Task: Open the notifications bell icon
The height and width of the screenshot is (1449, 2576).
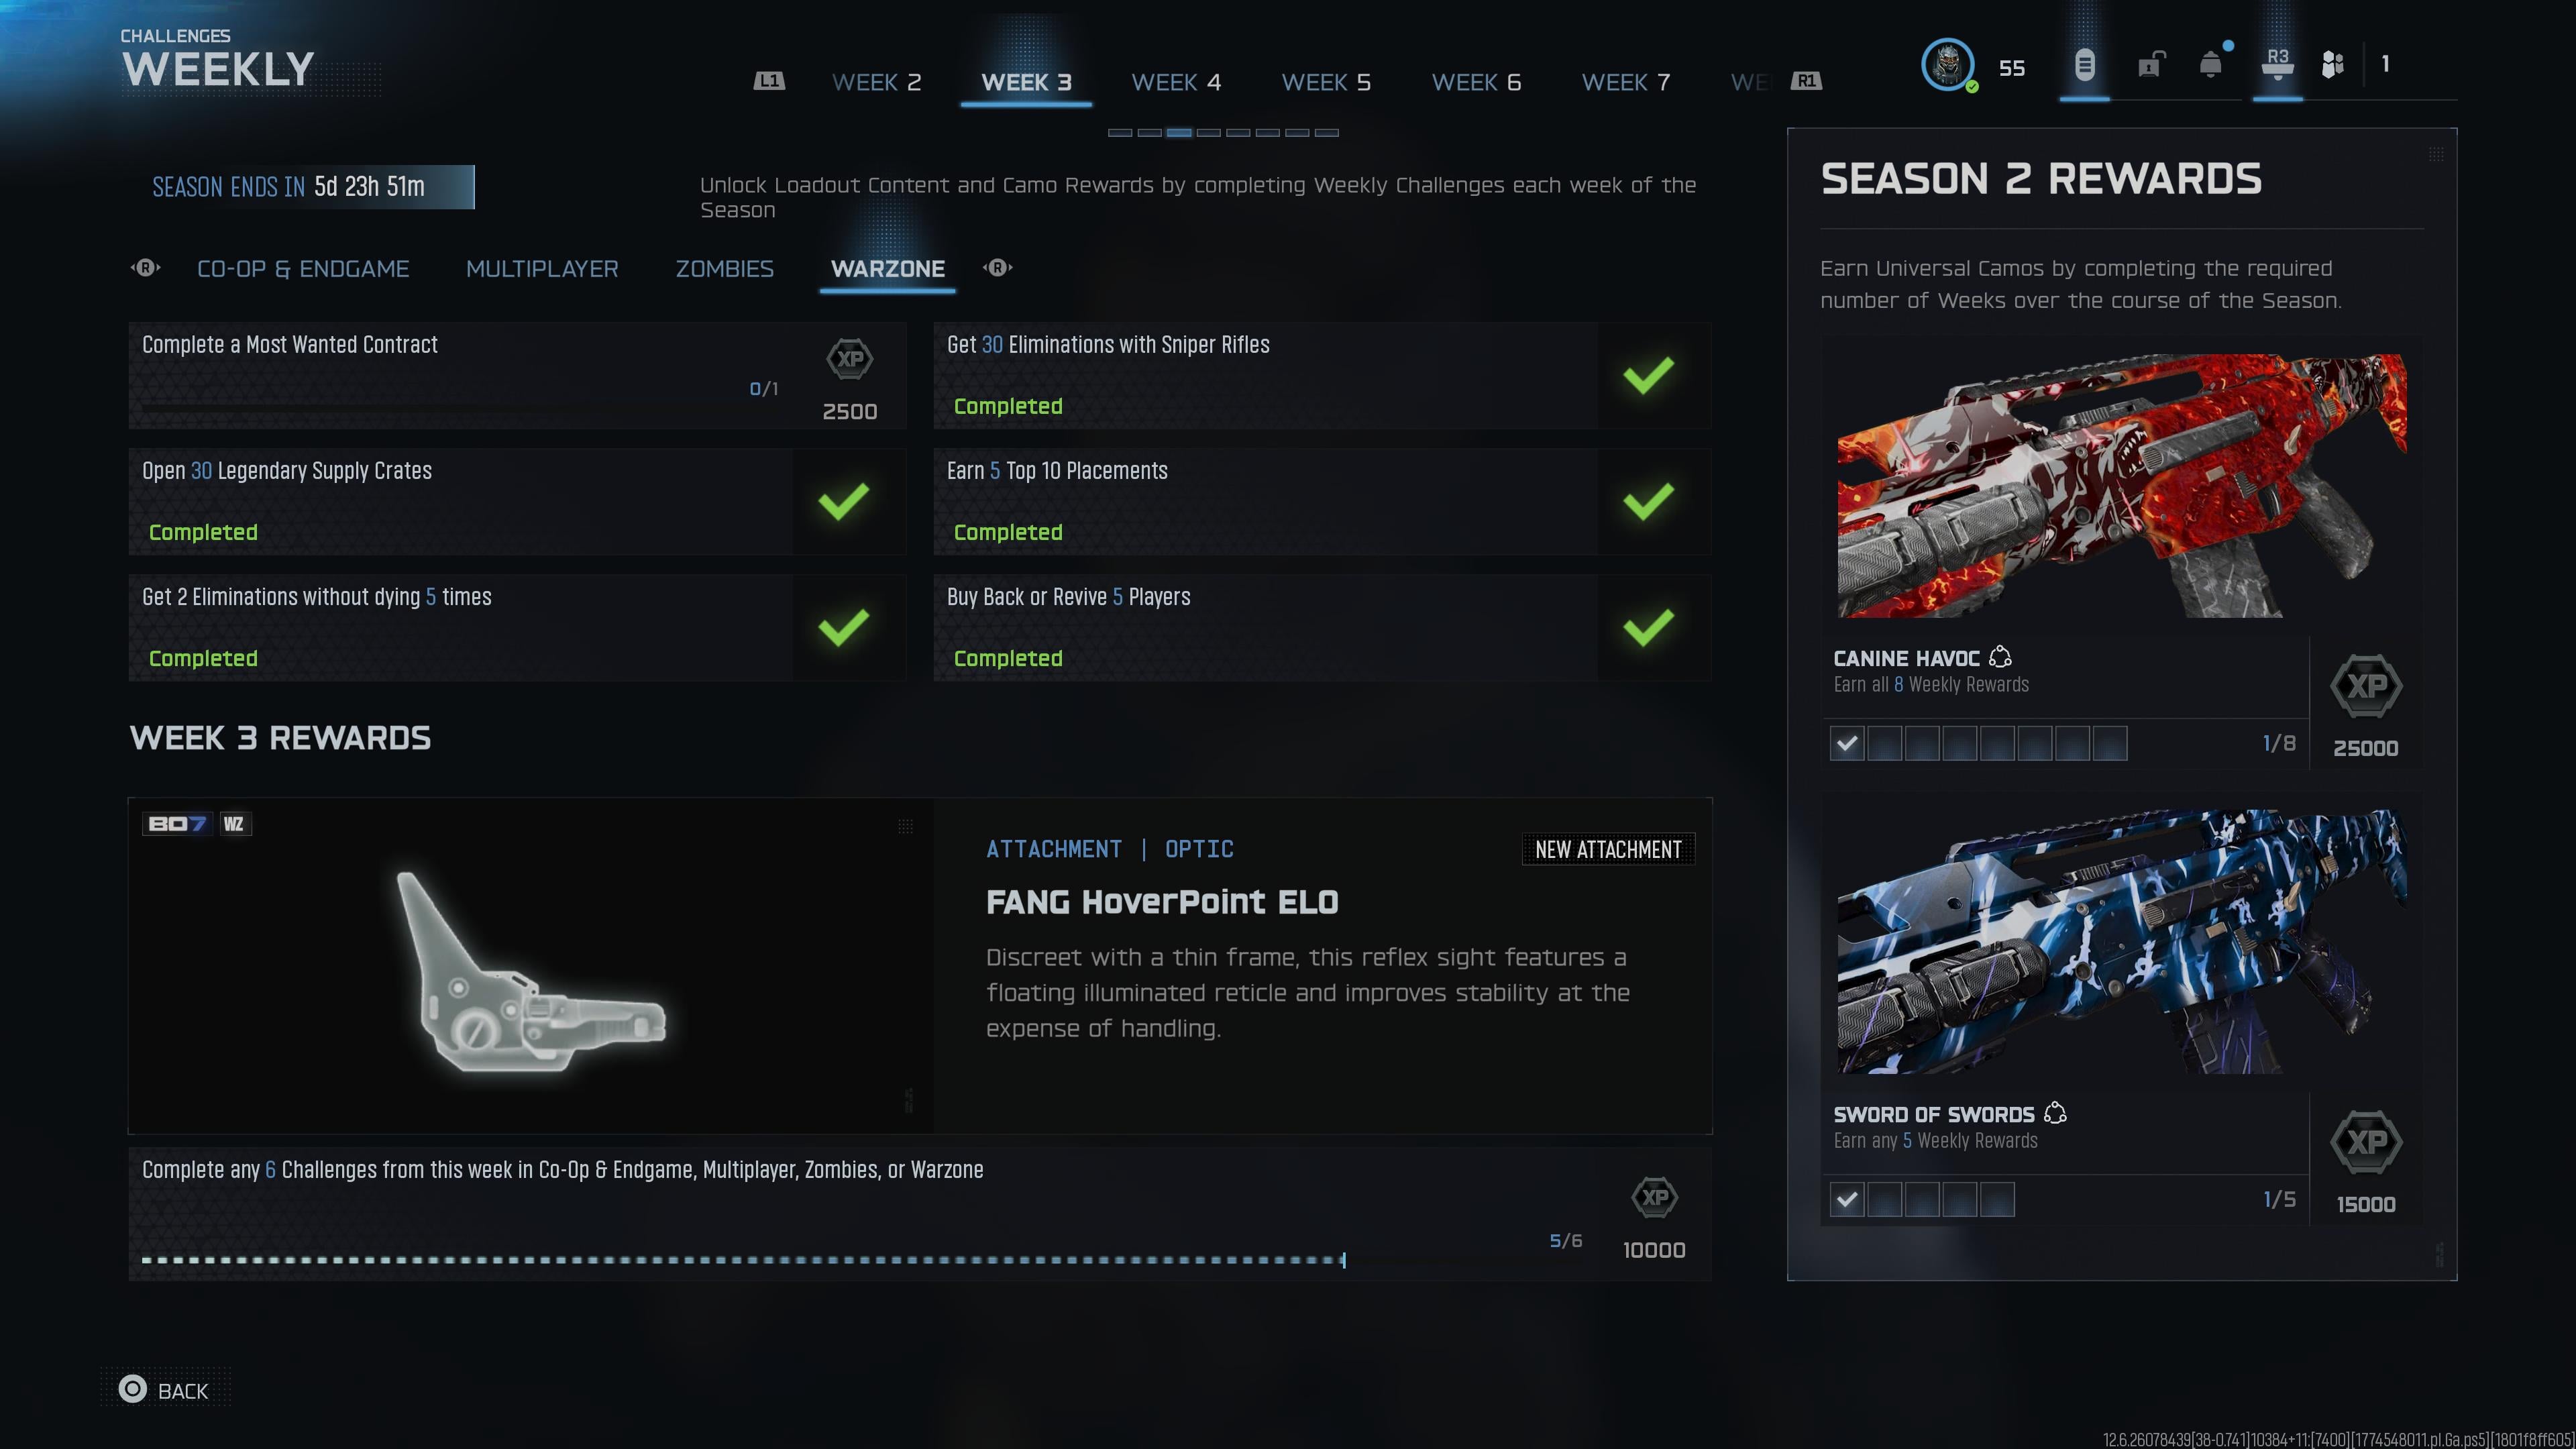Action: tap(2210, 65)
